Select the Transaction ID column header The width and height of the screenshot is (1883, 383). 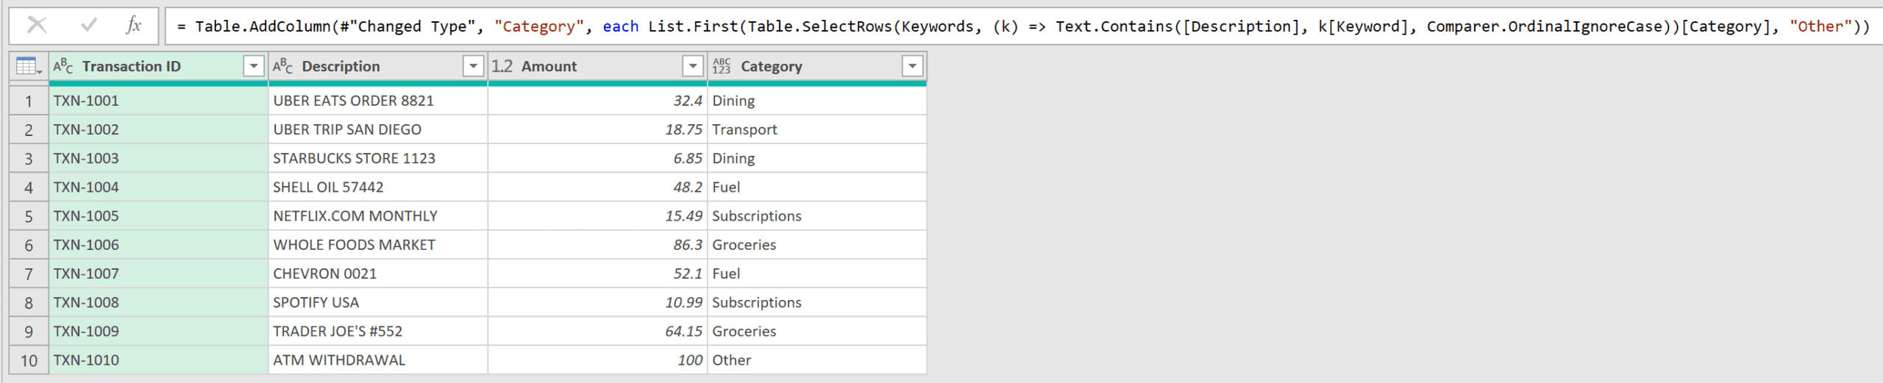158,66
